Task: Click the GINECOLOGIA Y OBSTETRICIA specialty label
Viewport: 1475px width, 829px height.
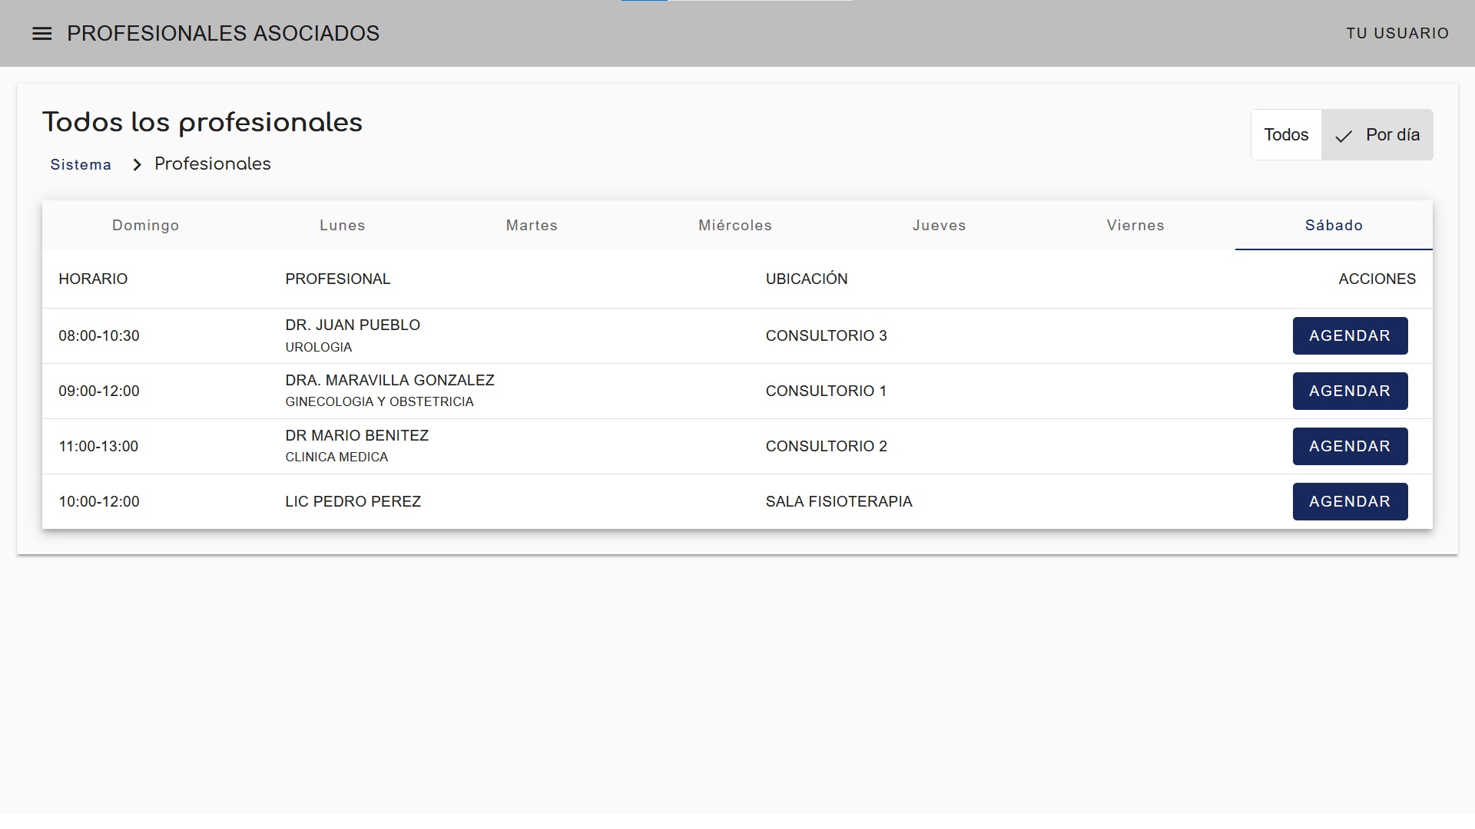Action: (x=380, y=402)
